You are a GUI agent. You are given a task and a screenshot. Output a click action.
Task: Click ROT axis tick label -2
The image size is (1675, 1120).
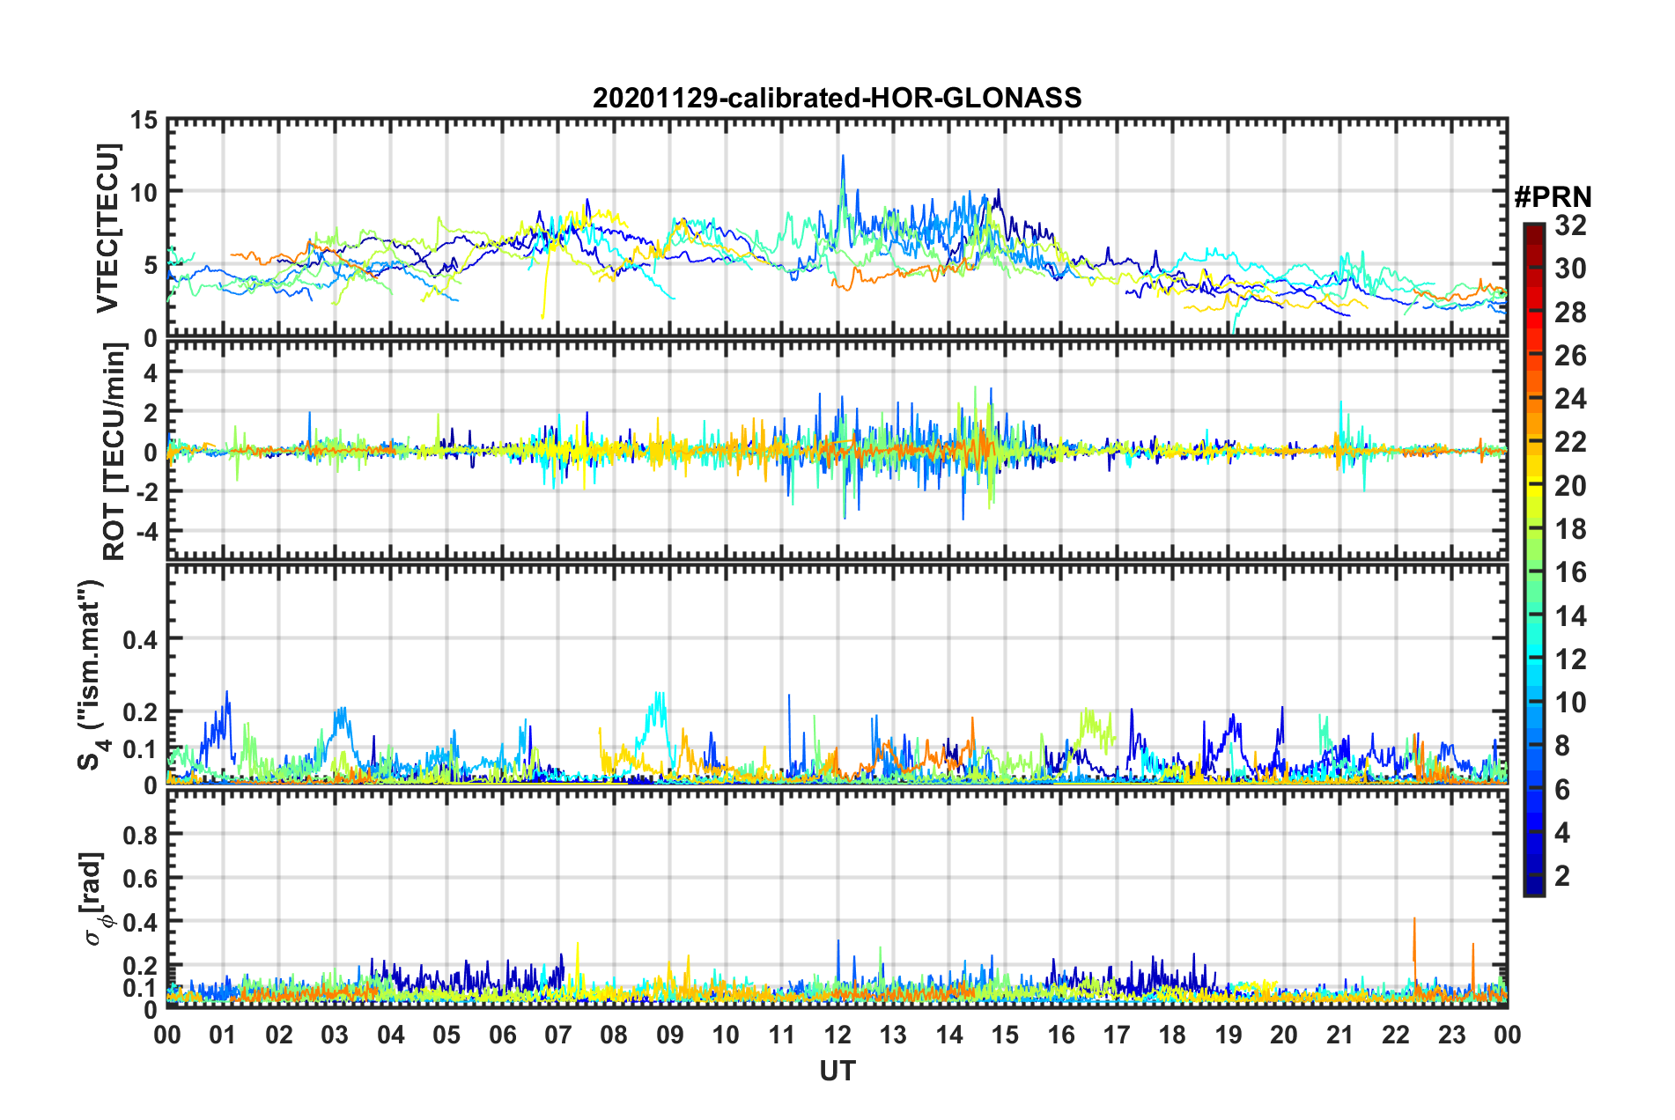tap(148, 492)
